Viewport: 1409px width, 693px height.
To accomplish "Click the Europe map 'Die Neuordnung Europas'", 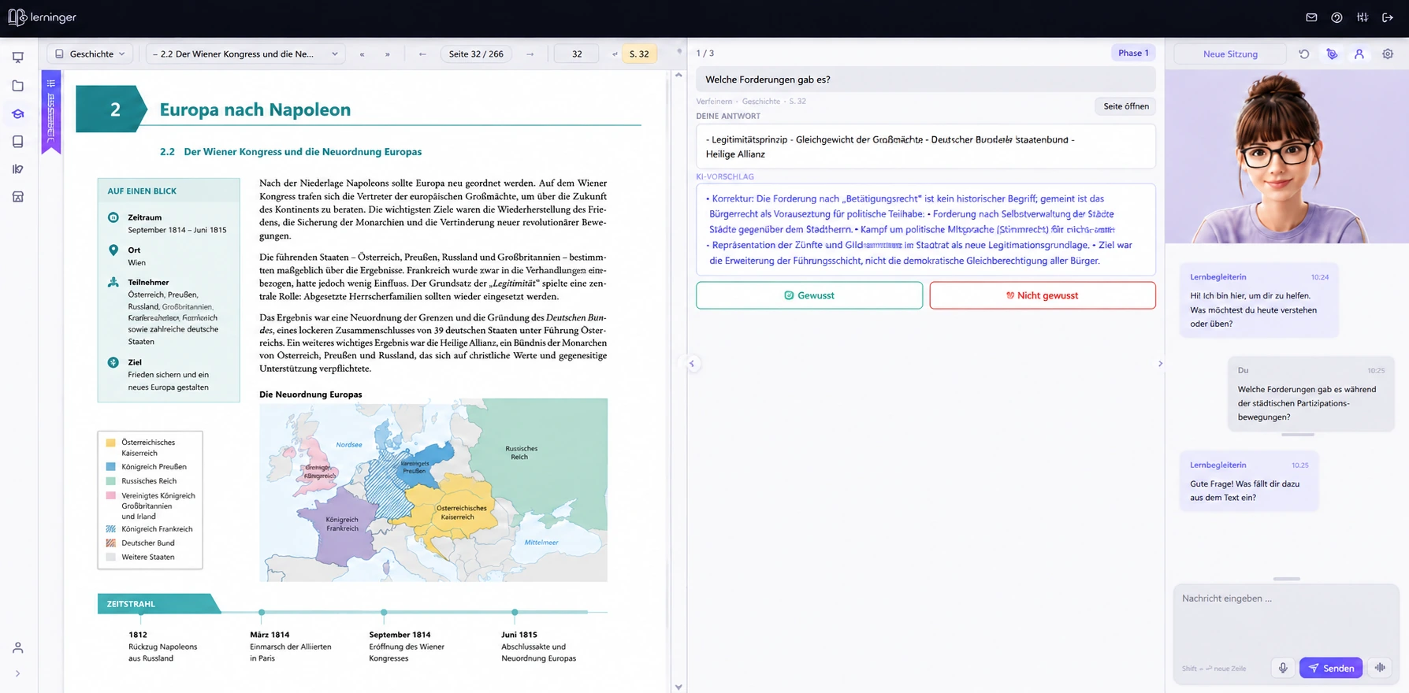I will pyautogui.click(x=433, y=490).
